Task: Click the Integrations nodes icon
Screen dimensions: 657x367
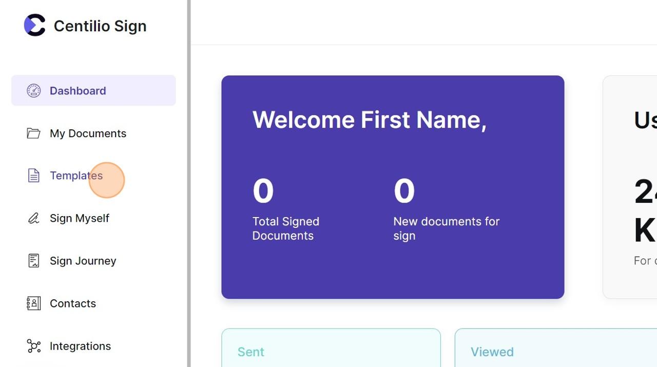Action: coord(33,346)
